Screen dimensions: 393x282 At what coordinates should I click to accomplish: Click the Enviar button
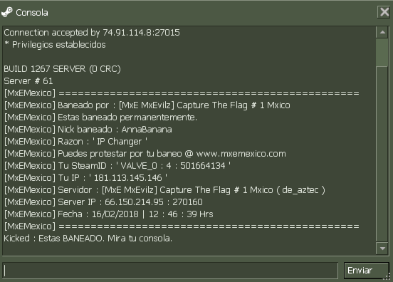366,271
